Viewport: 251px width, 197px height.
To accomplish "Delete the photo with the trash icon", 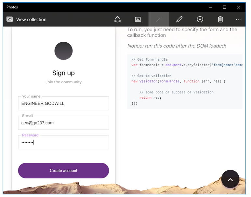I will [220, 20].
